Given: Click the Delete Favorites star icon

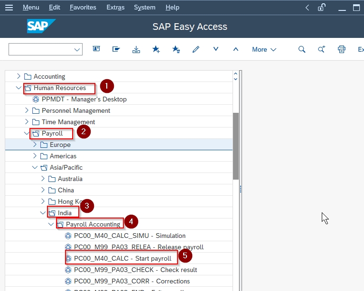Looking at the screenshot, I should point(176,49).
